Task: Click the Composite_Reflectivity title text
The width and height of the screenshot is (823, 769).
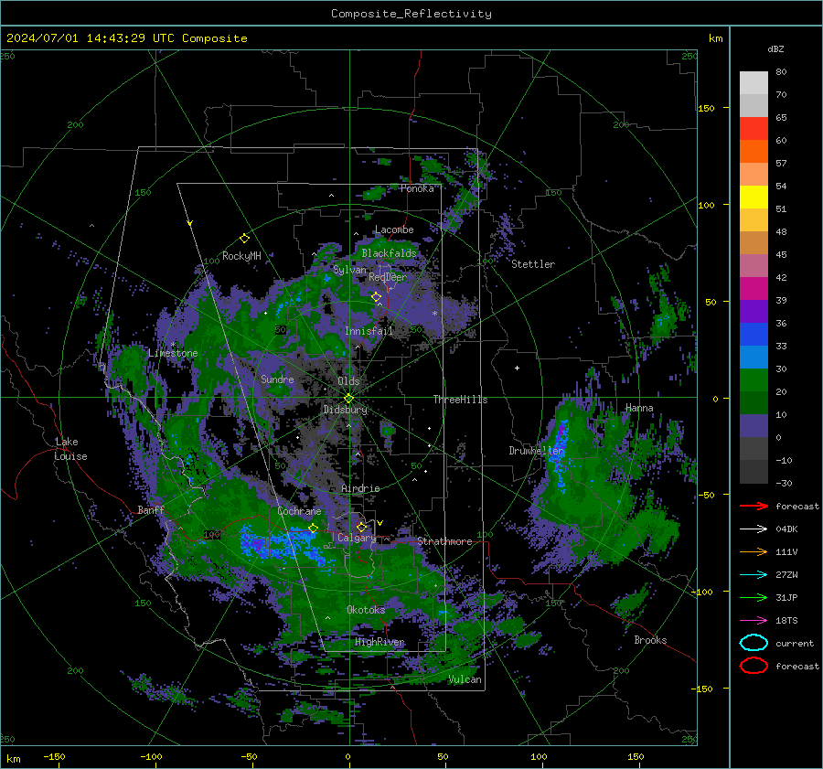Action: [x=411, y=14]
